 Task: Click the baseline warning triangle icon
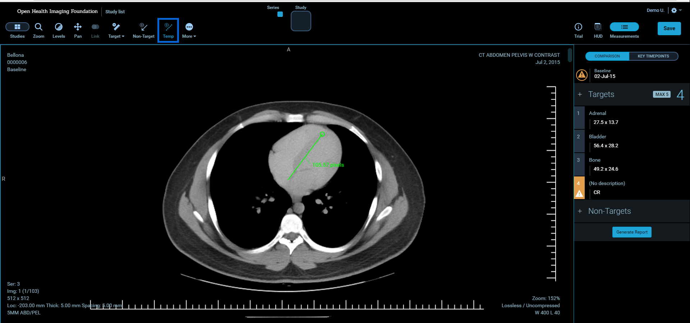click(582, 75)
